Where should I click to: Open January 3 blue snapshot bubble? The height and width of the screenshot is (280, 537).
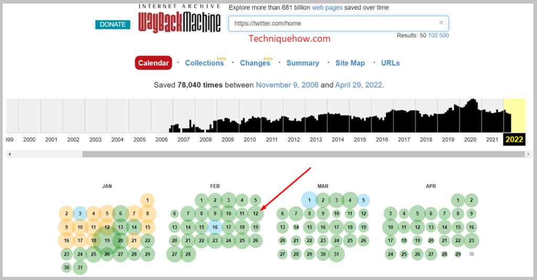click(x=80, y=213)
